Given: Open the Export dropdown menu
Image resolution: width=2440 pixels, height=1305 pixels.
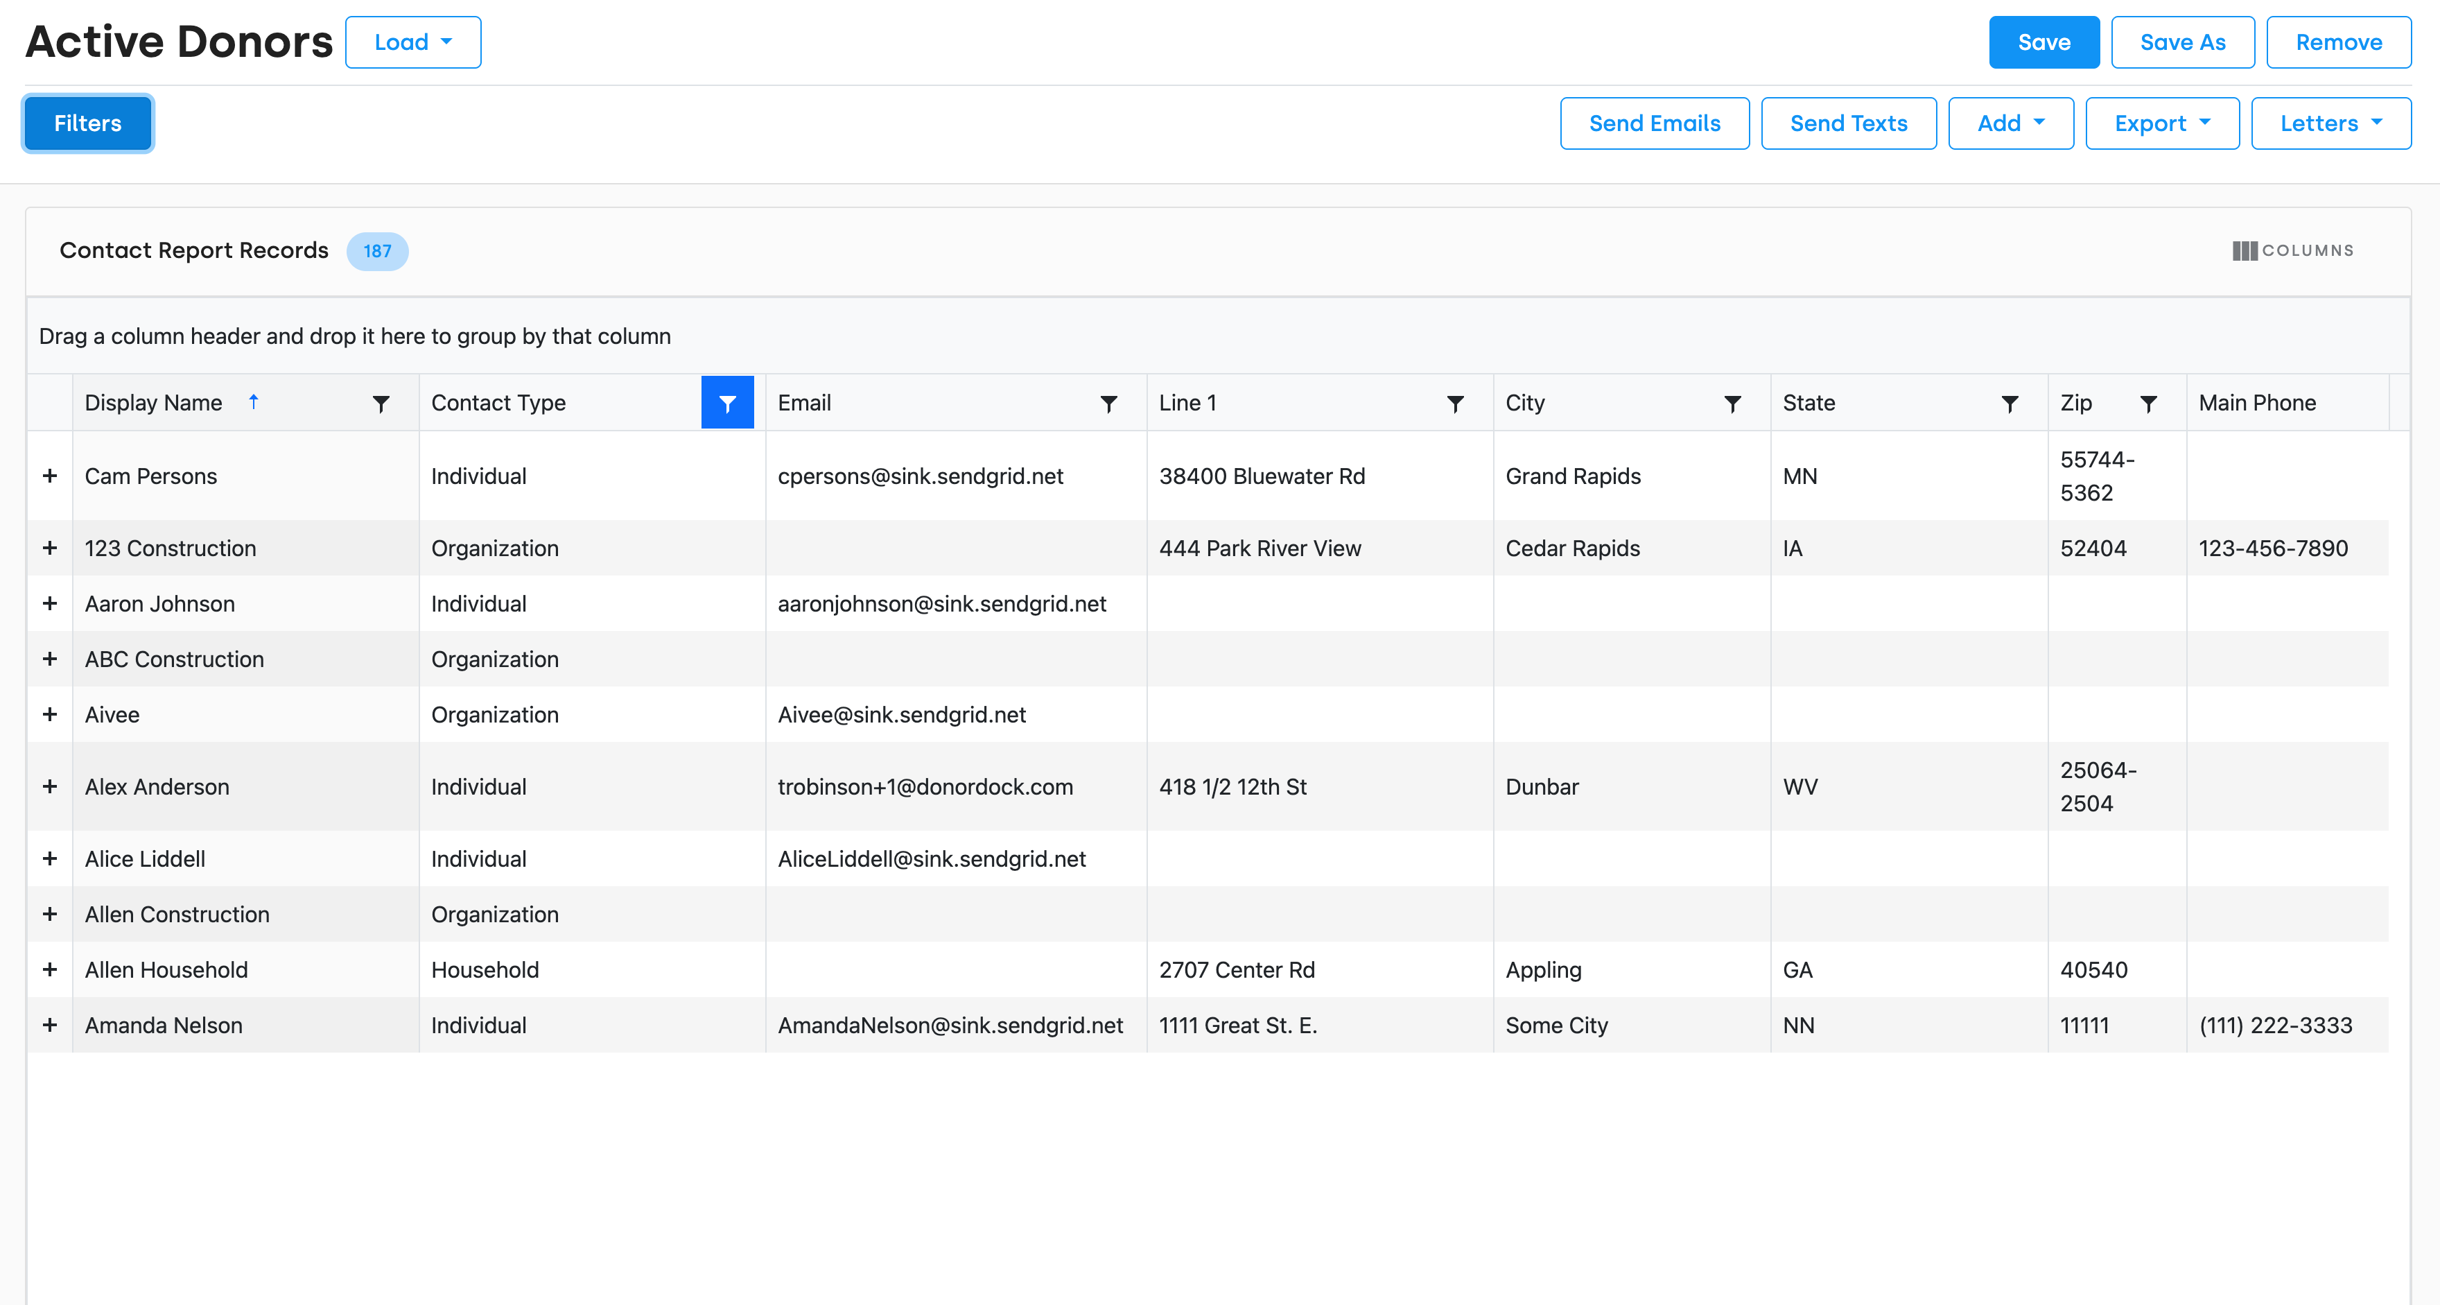Looking at the screenshot, I should pyautogui.click(x=2161, y=123).
